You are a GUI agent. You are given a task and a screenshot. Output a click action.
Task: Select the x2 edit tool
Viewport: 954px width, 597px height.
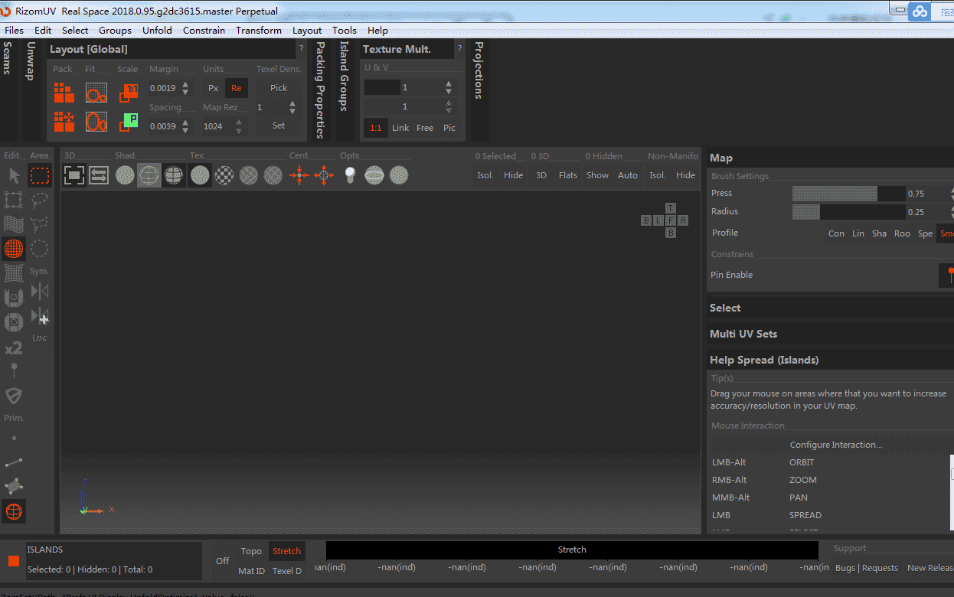coord(14,348)
